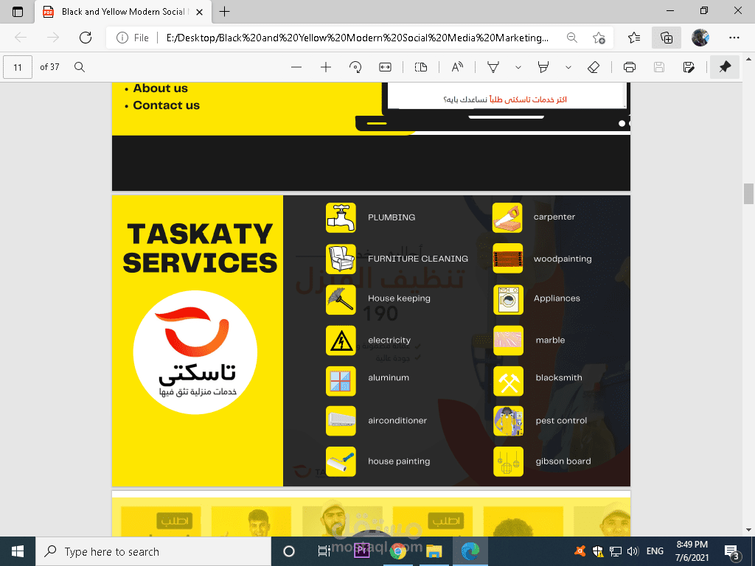Click the Save icon
This screenshot has height=566, width=755.
[x=659, y=67]
